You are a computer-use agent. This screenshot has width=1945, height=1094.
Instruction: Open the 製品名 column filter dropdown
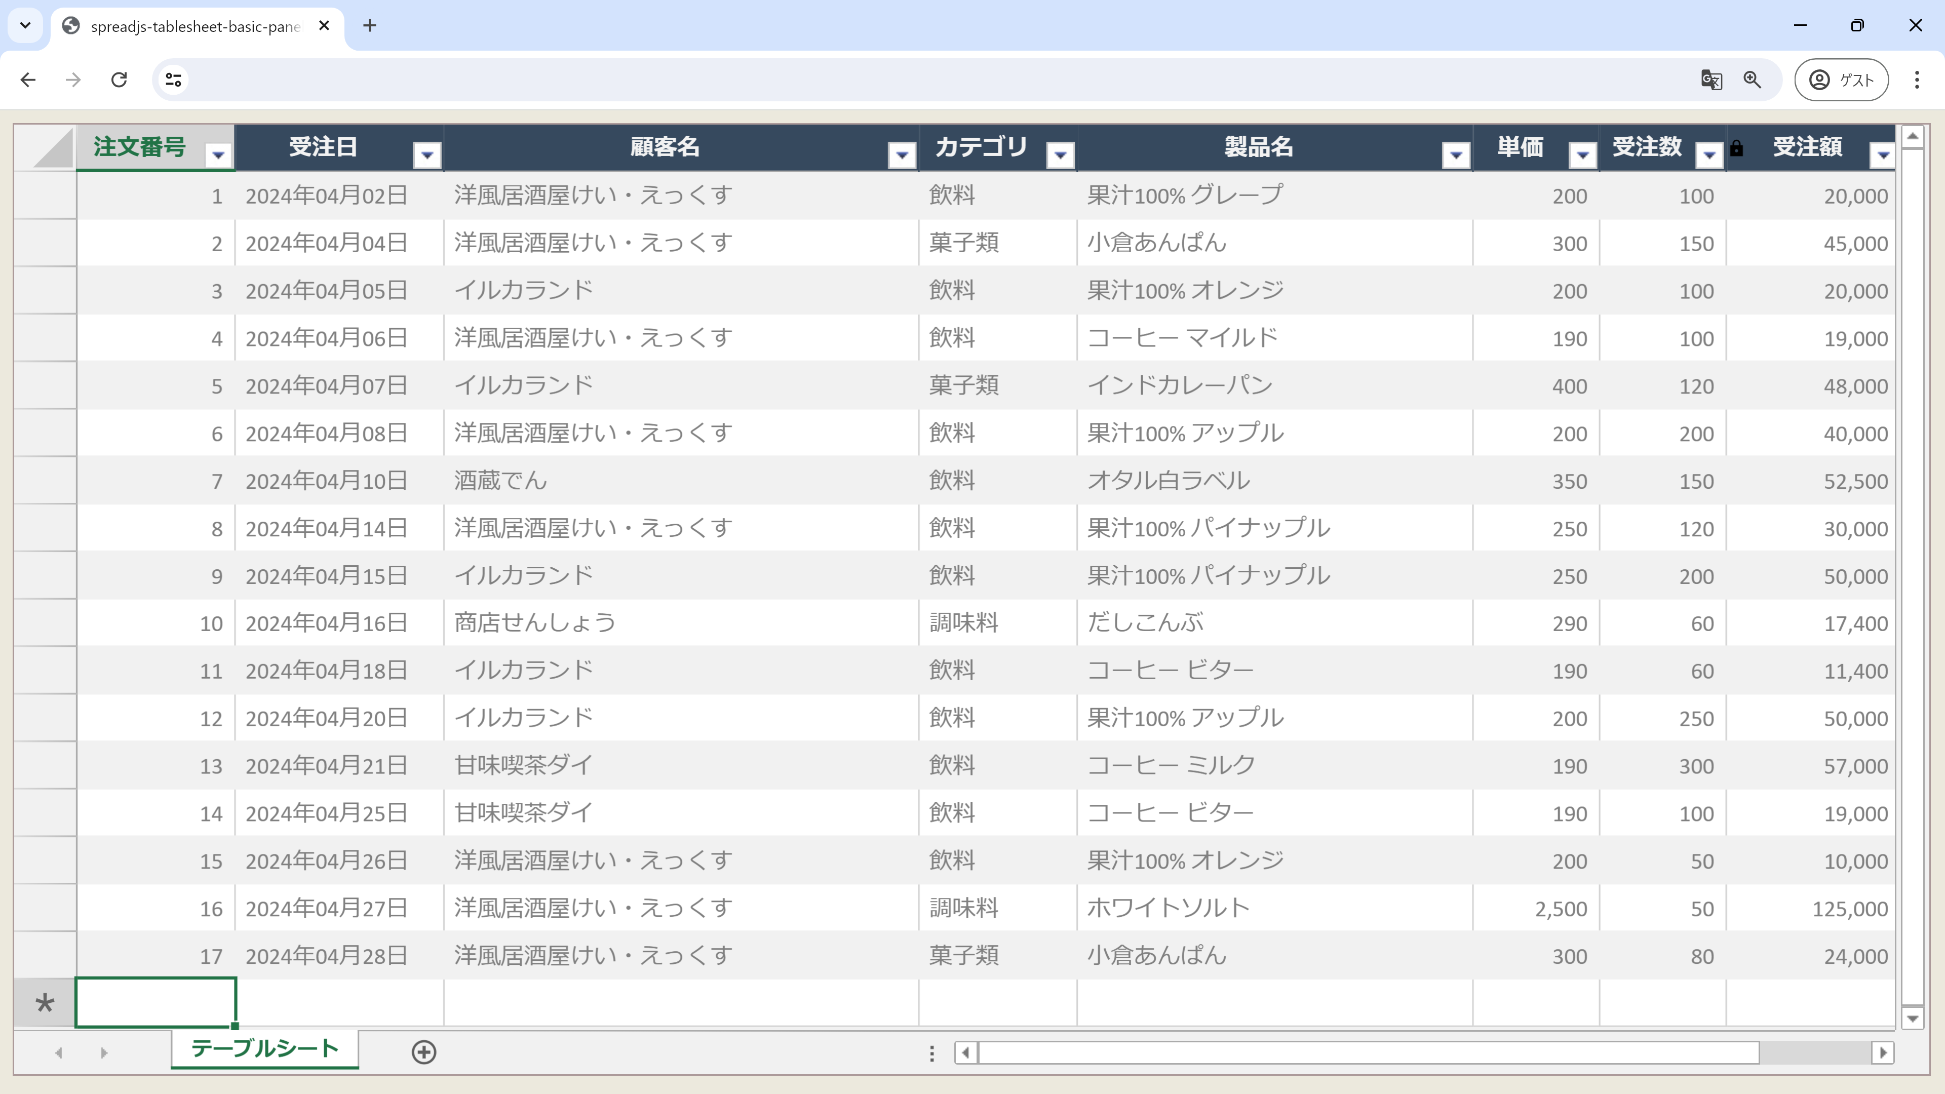1456,155
